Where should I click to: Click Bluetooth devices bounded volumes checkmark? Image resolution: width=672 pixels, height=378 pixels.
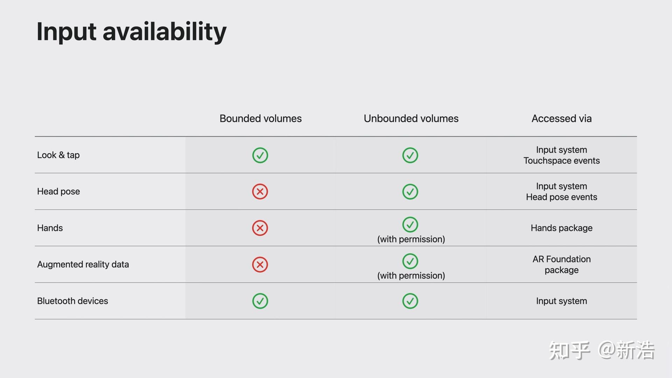(260, 301)
